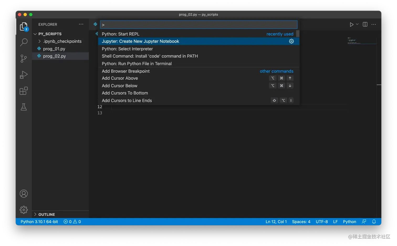Image resolution: width=397 pixels, height=246 pixels.
Task: Run Shell Command: Install 'code' command in PATH
Action: click(198, 56)
